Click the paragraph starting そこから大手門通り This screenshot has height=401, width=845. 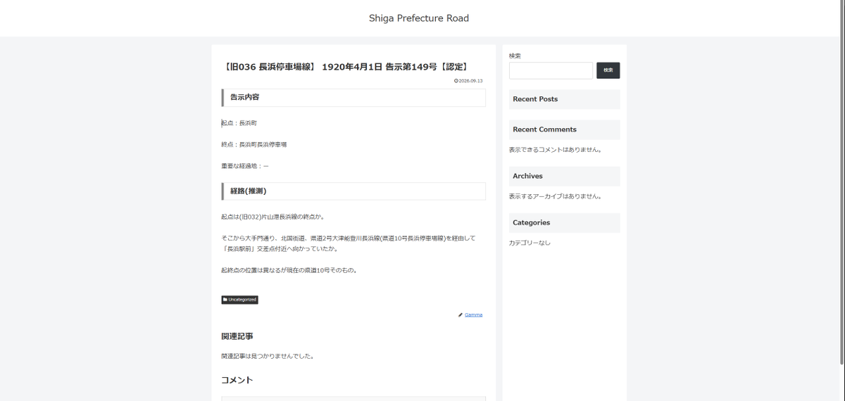[349, 243]
